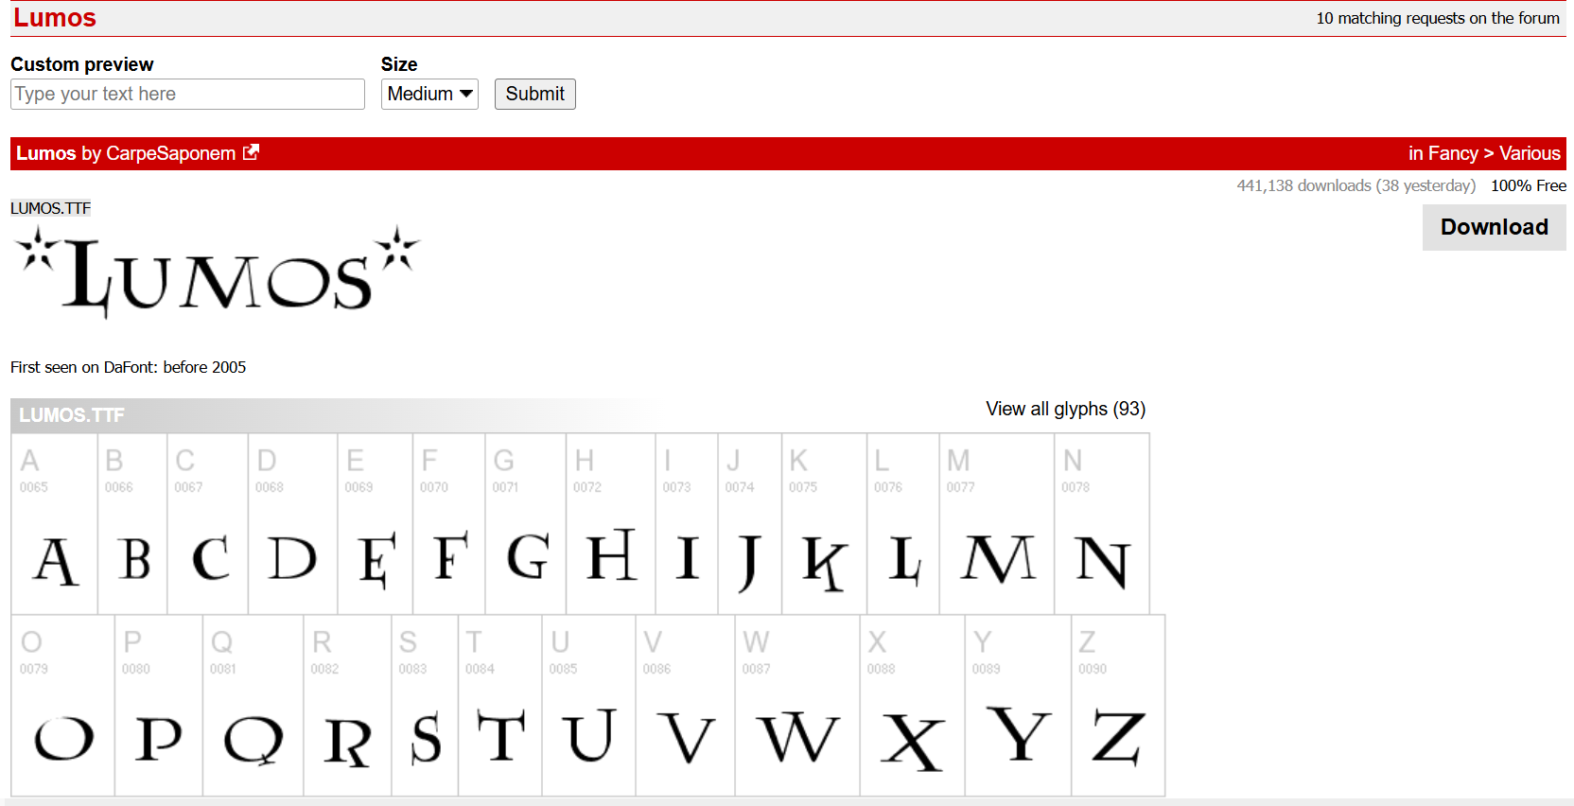
Task: Click 'First seen on DaFont: before 2005'
Action: (129, 367)
